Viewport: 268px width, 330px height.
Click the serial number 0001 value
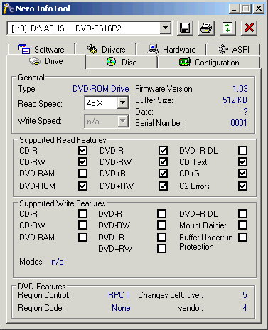coord(239,123)
